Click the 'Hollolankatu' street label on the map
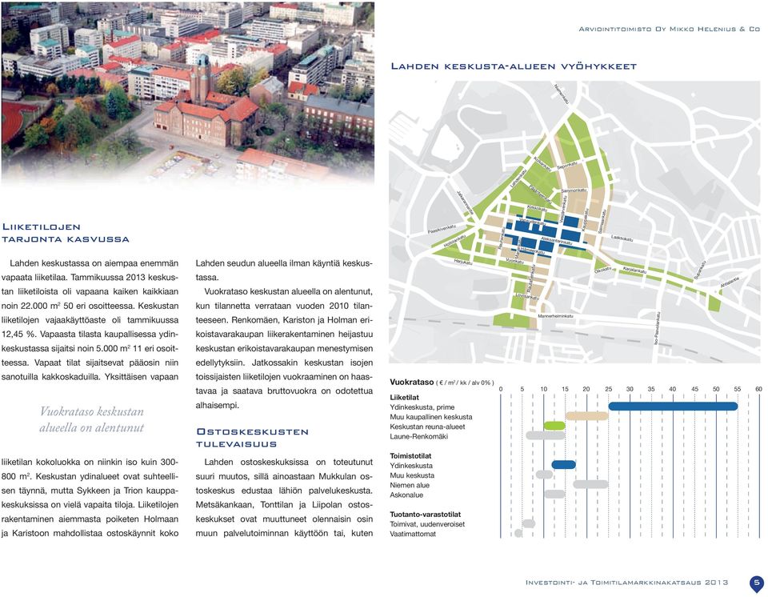This screenshot has height=597, width=768. point(454,241)
